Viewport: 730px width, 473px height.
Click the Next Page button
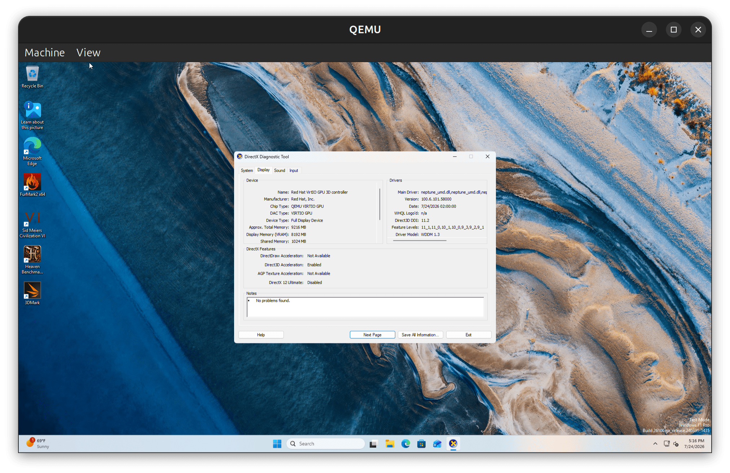pyautogui.click(x=372, y=335)
